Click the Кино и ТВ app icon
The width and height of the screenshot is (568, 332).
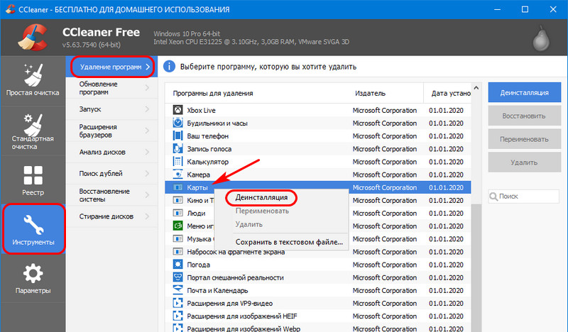pos(177,200)
